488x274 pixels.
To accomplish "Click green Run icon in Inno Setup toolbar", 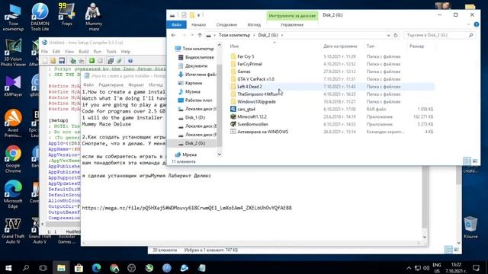I will click(x=91, y=61).
